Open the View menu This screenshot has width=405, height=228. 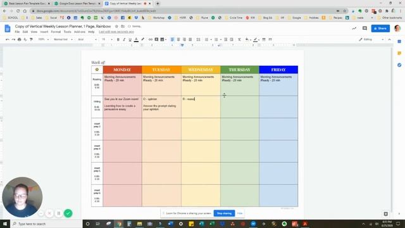point(34,32)
